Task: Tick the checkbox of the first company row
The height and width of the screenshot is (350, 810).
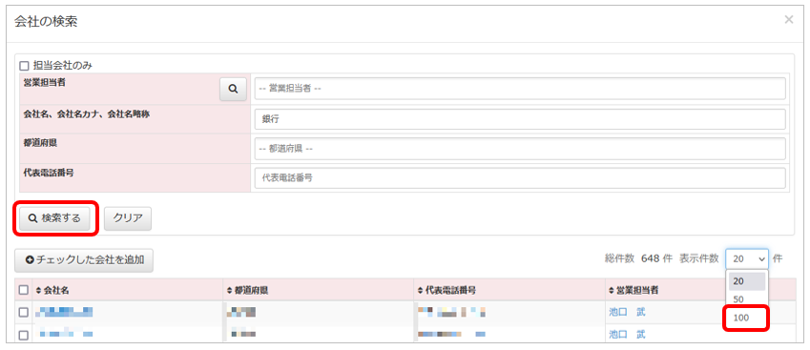Action: point(24,312)
